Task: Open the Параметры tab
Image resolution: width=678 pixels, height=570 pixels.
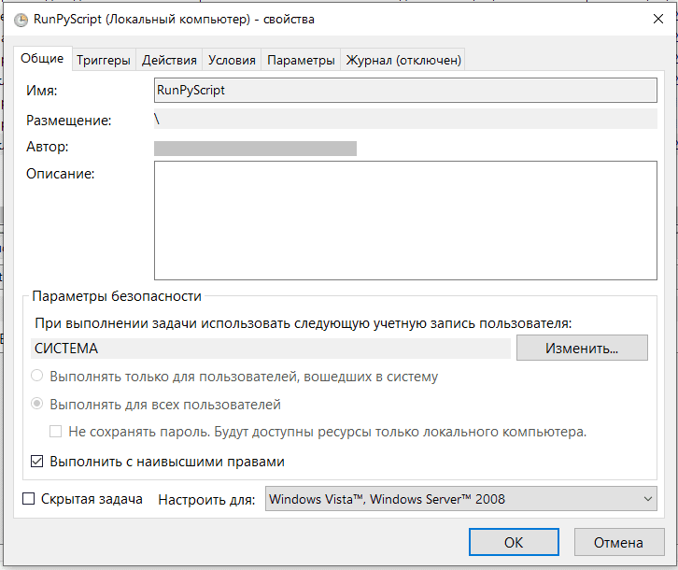Action: tap(301, 60)
